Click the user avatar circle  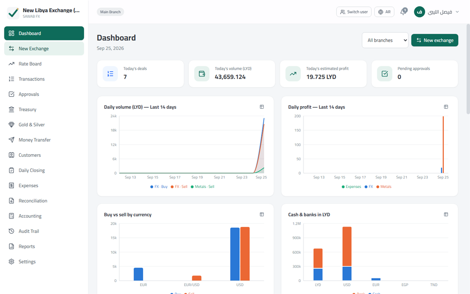(420, 12)
